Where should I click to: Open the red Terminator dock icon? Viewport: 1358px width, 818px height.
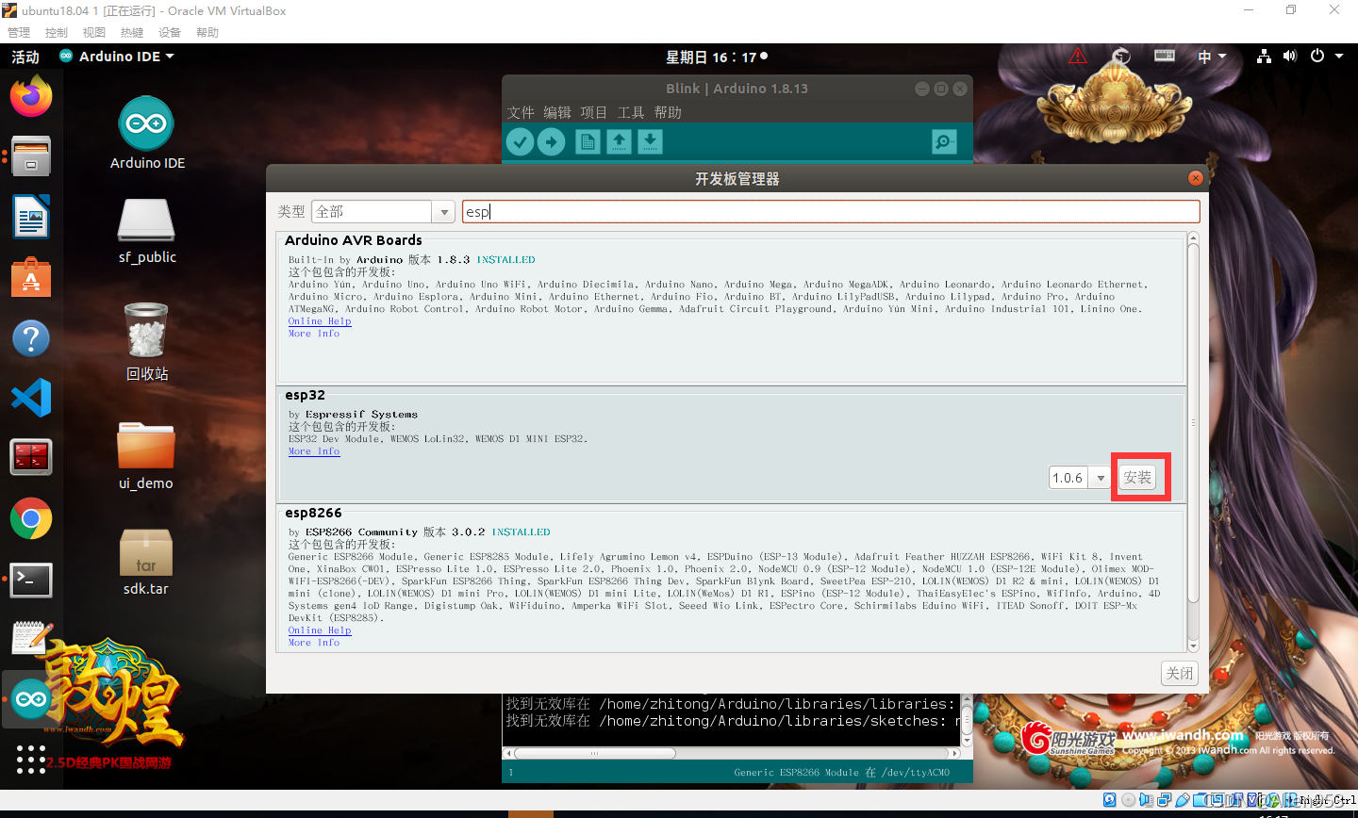(31, 458)
